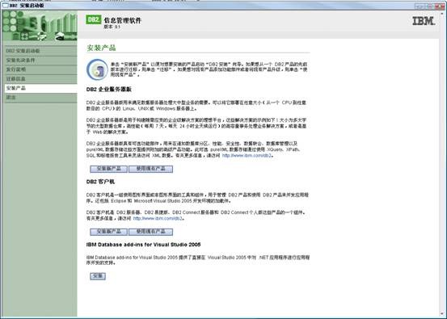Click the green DB2 logo badge
447x319 pixels.
tap(94, 19)
